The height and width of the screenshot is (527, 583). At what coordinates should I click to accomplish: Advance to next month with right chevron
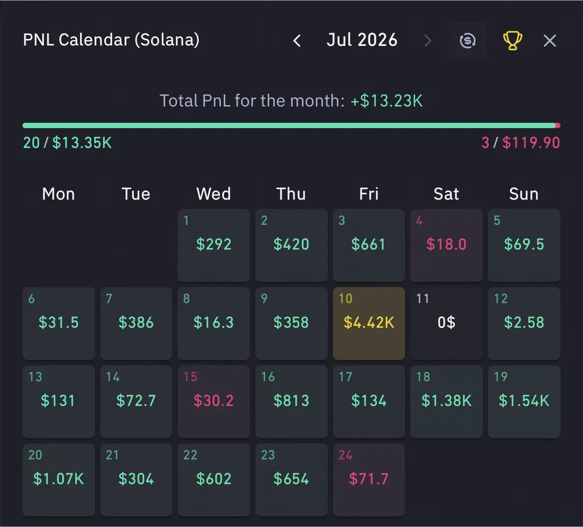tap(428, 41)
